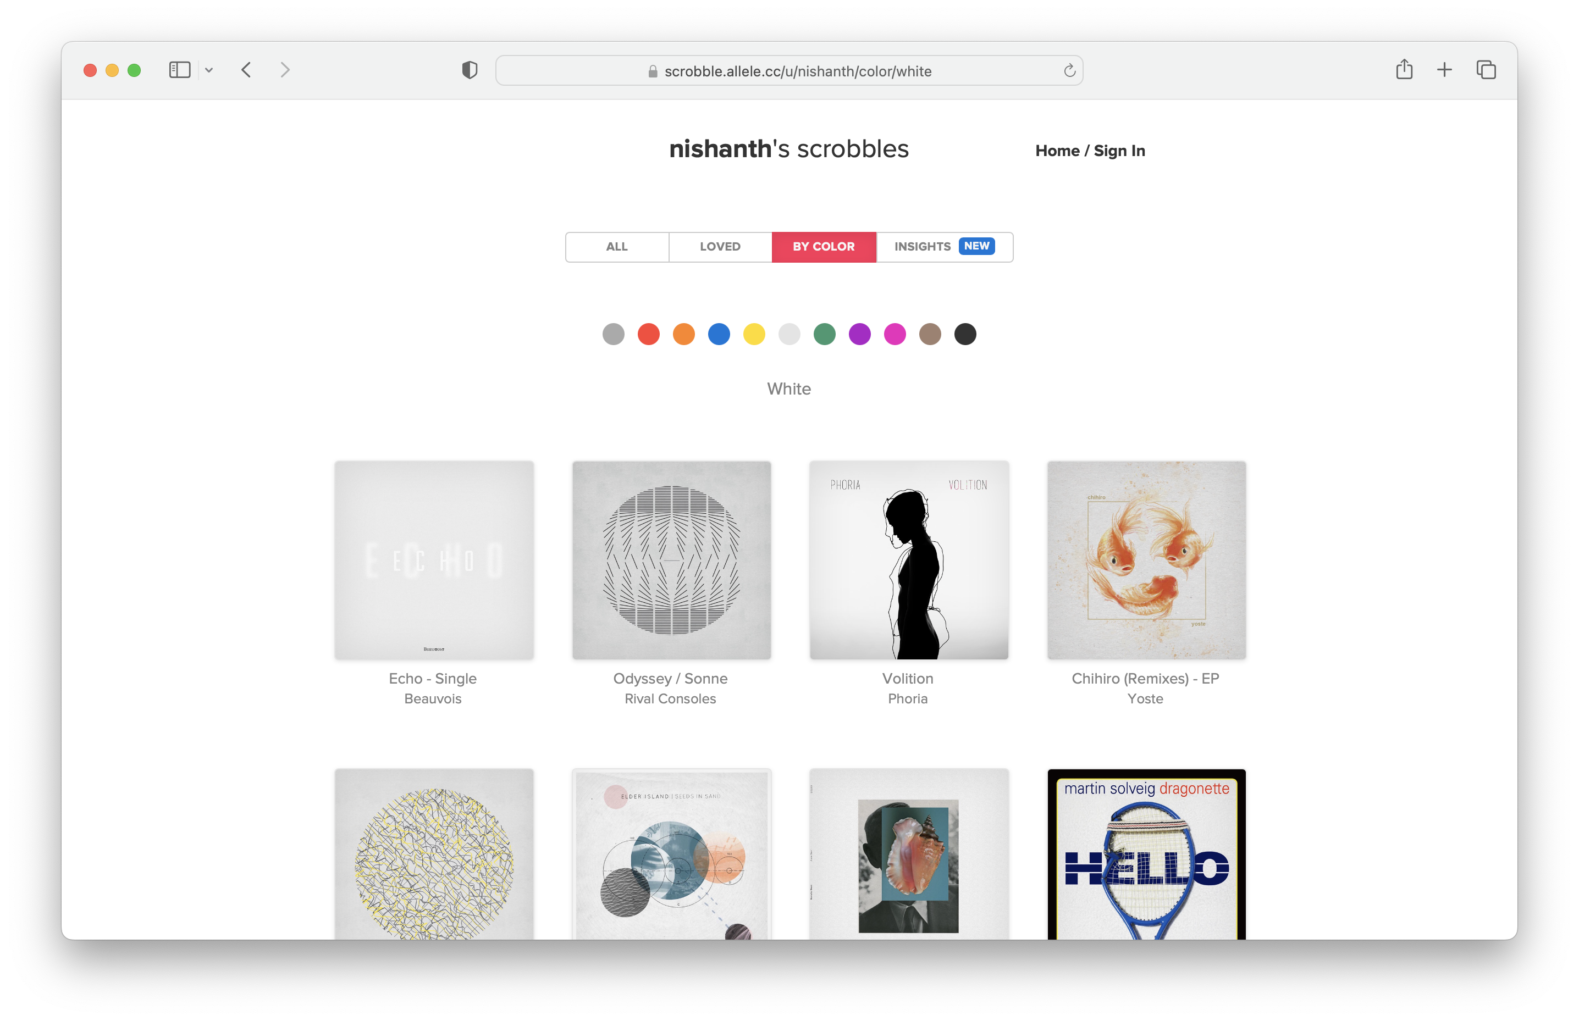Open the privacy shield report icon

point(470,70)
